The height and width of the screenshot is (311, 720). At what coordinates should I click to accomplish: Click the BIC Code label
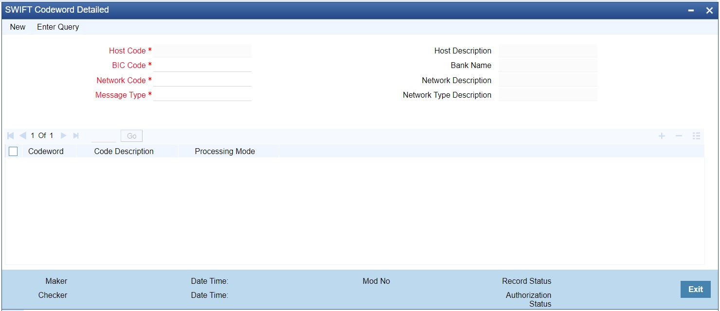[129, 66]
